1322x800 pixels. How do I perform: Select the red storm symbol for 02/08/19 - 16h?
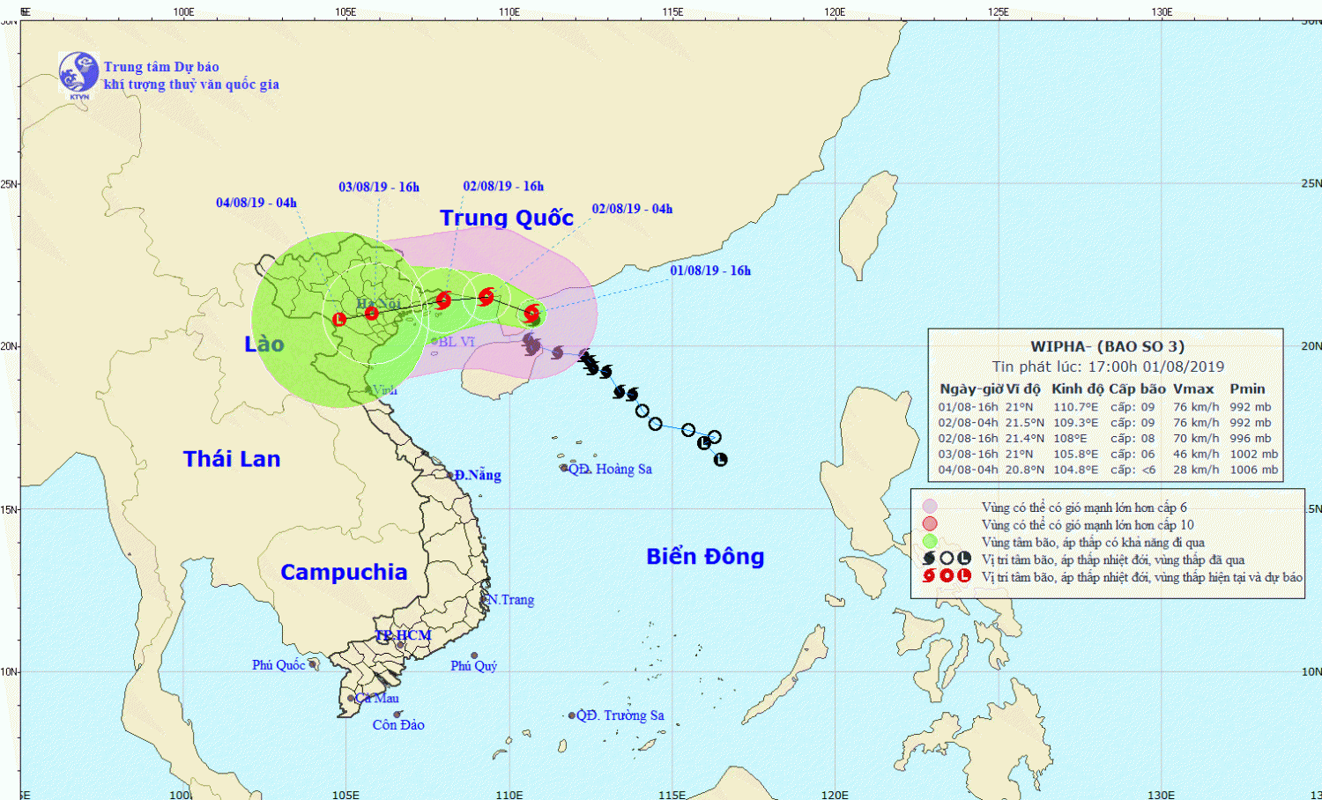[x=443, y=300]
